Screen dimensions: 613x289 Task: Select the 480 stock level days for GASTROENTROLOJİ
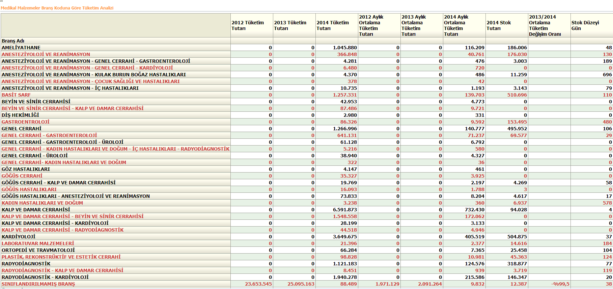(x=607, y=122)
